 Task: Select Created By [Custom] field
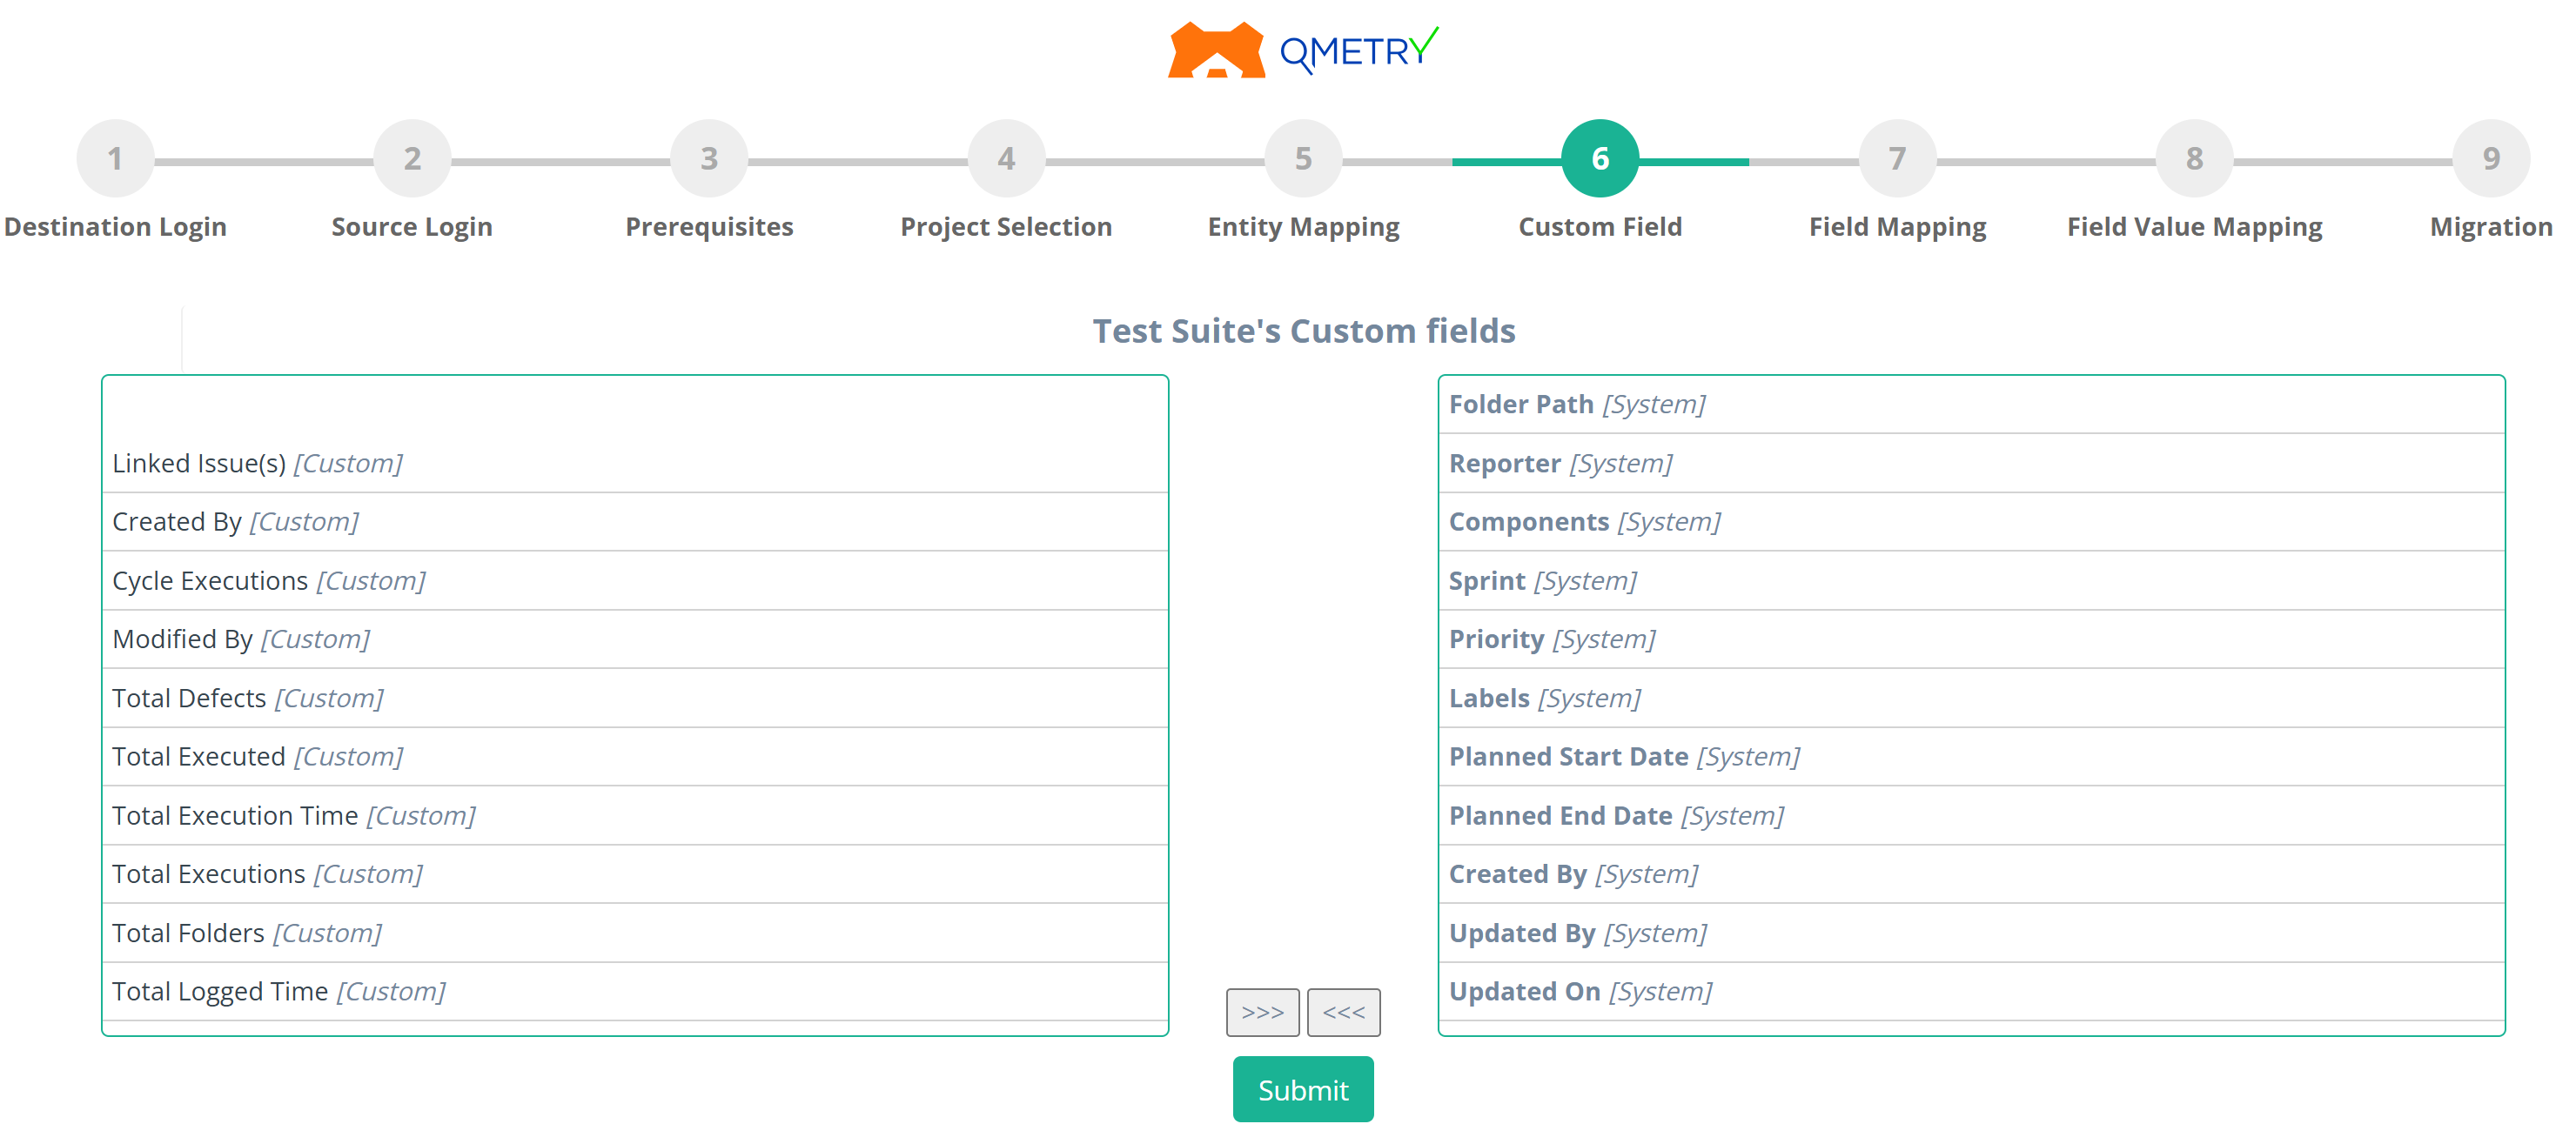[x=635, y=522]
